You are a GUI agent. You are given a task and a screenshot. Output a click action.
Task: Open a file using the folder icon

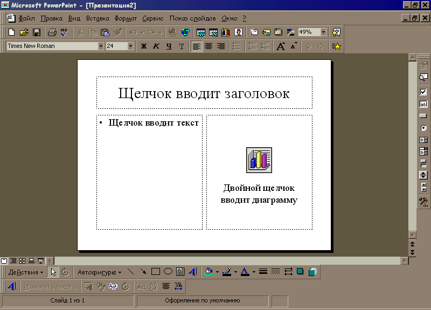(x=24, y=32)
